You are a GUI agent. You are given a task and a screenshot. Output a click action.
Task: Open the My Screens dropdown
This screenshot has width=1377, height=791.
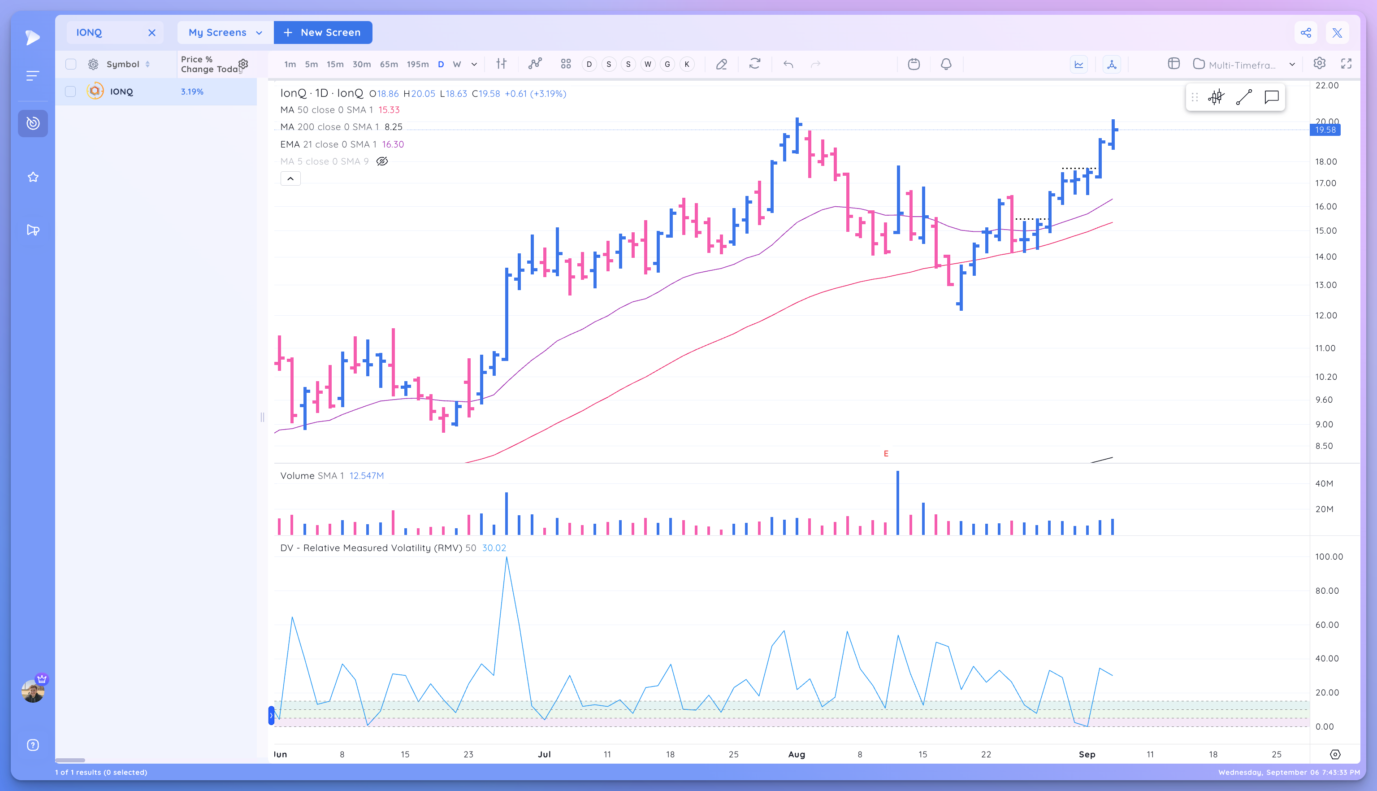[x=224, y=33]
